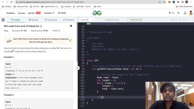This screenshot has height=109, width=194.
Task: Open the Chrome three-dot menu
Action: (191, 2)
